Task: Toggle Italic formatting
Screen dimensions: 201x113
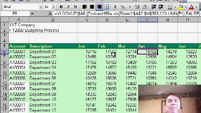Action: [x=68, y=7]
